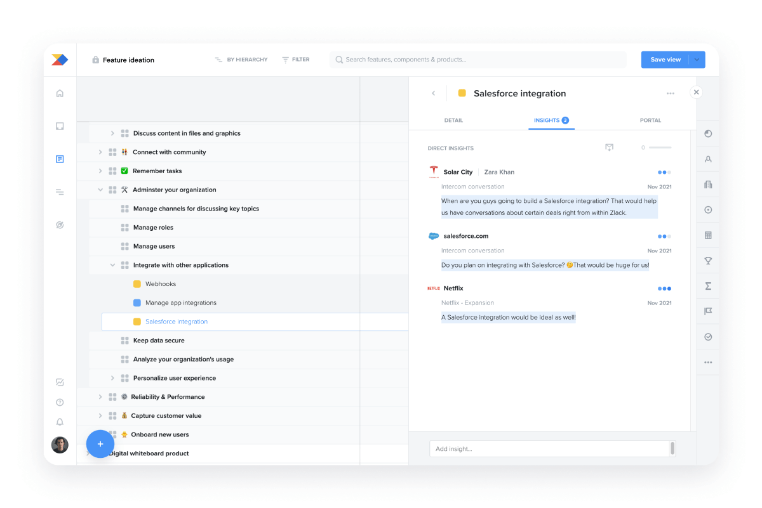Click the yellow status swatch beside panel title
The image size is (762, 508).
pos(462,93)
